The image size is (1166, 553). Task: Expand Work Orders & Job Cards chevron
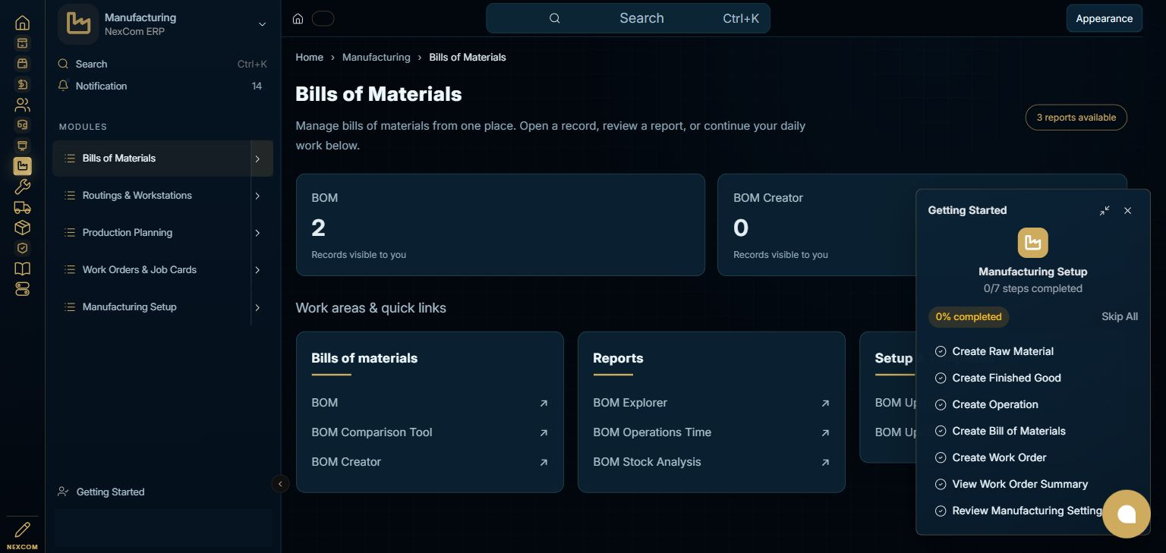click(258, 270)
